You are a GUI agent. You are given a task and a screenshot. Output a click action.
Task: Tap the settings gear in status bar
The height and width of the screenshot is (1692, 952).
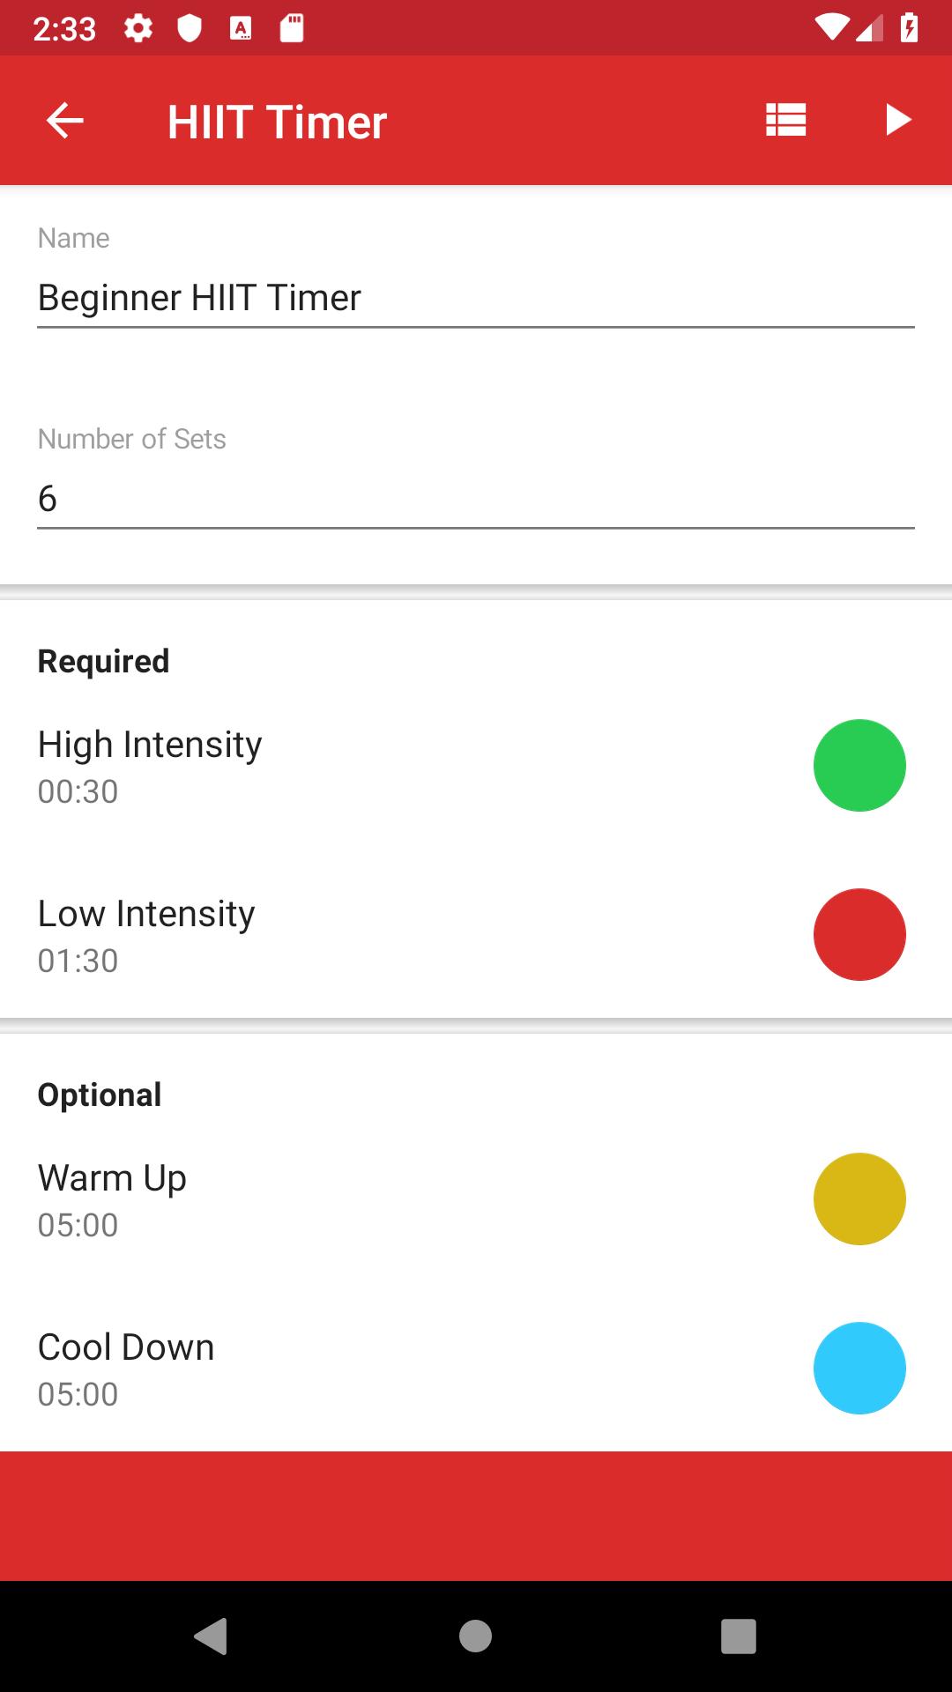[x=138, y=29]
